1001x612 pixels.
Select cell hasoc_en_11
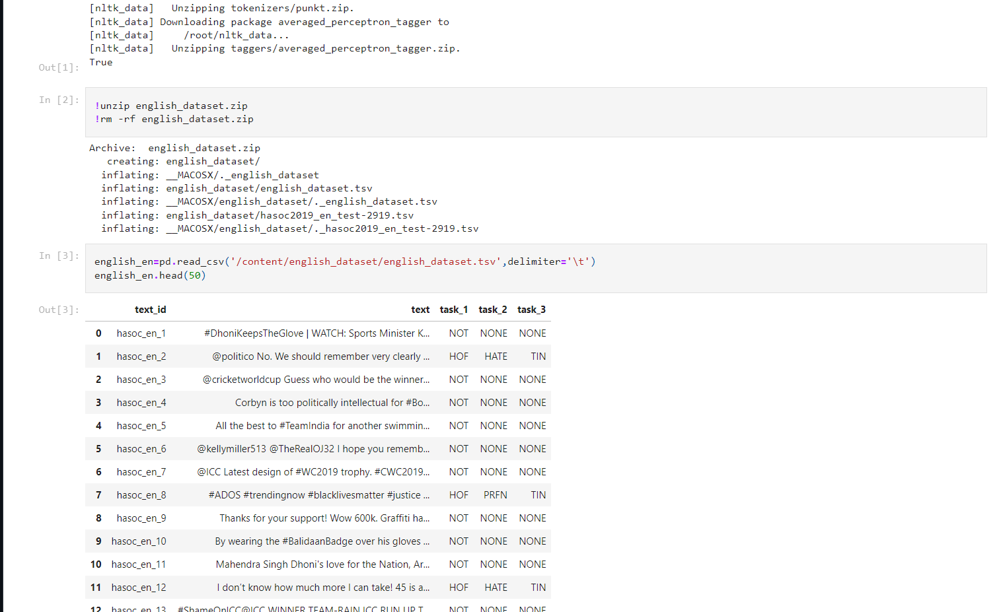139,564
